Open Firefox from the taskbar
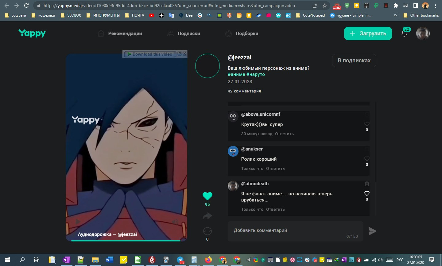The width and height of the screenshot is (442, 266). tap(208, 260)
